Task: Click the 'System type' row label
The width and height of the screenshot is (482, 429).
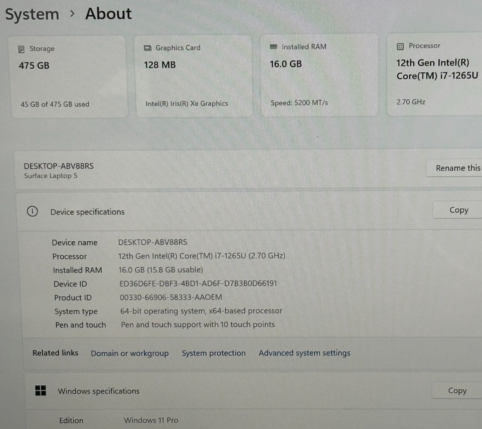Action: pos(76,311)
